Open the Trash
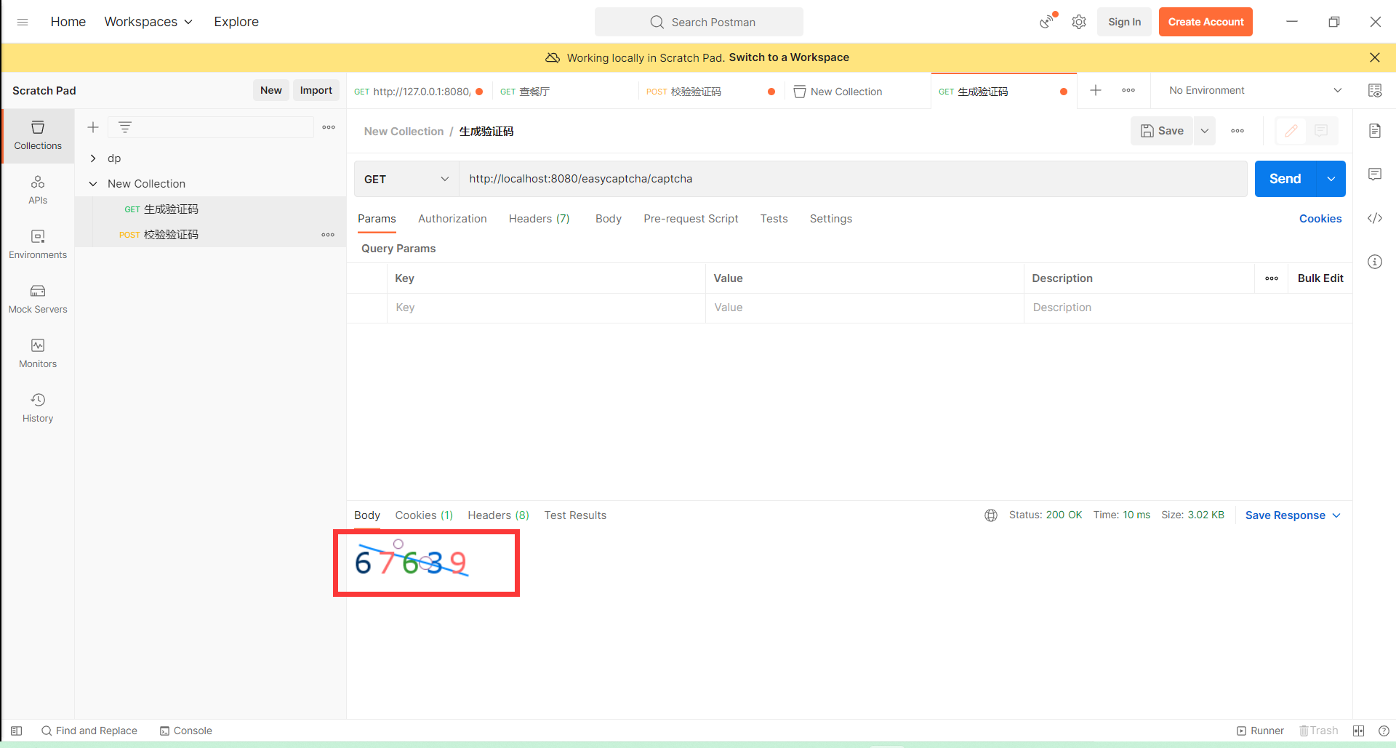 pos(1318,731)
